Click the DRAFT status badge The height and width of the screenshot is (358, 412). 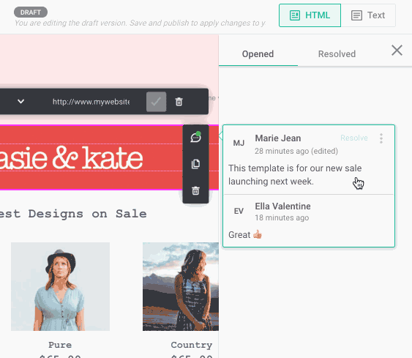31,12
